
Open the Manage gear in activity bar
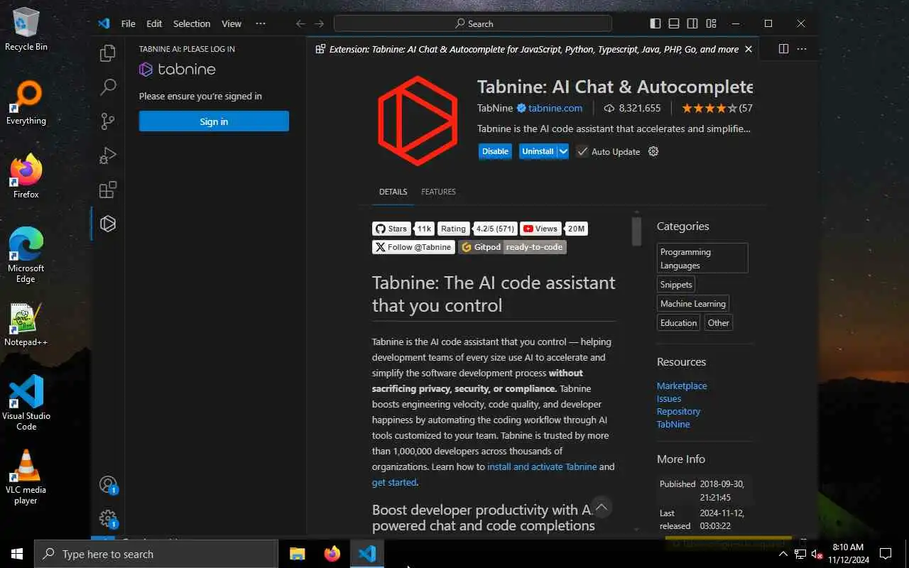pos(108,518)
